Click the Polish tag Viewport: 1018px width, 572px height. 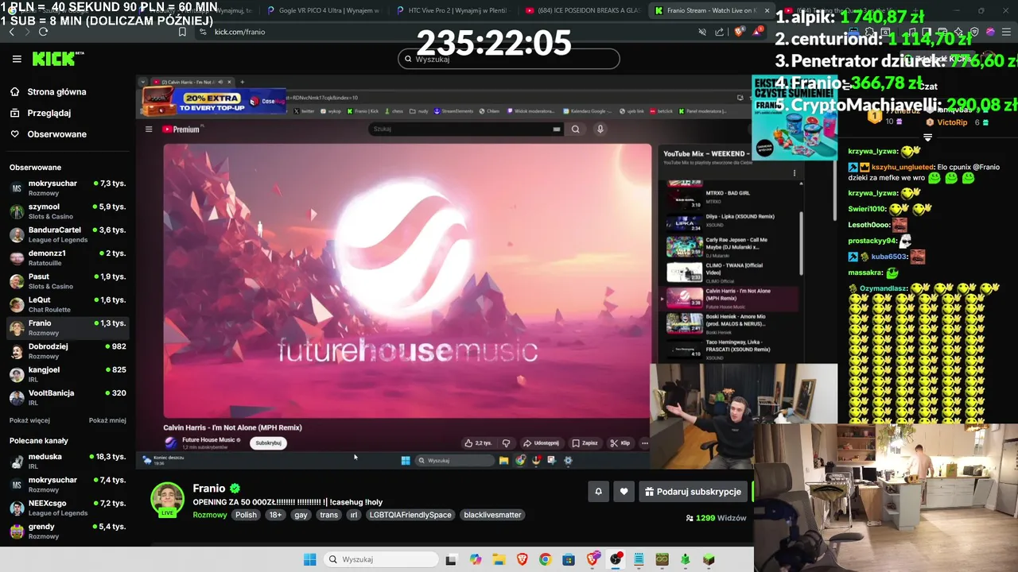pos(246,515)
